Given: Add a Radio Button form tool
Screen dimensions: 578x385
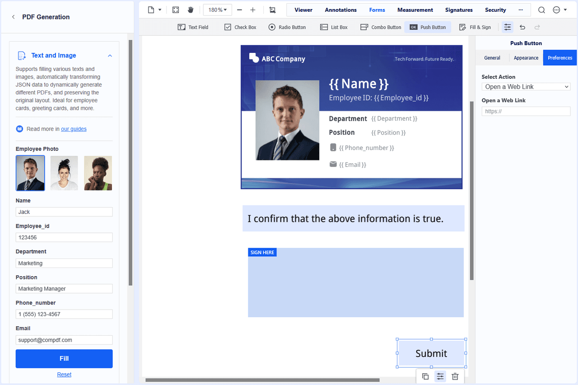Looking at the screenshot, I should coord(287,27).
